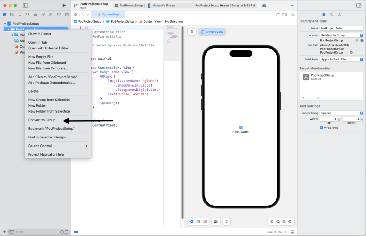Open the Help inspector question-mark icon
The image size is (366, 236).
point(339,14)
